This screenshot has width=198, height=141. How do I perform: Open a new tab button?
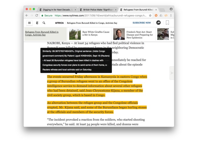(162, 10)
